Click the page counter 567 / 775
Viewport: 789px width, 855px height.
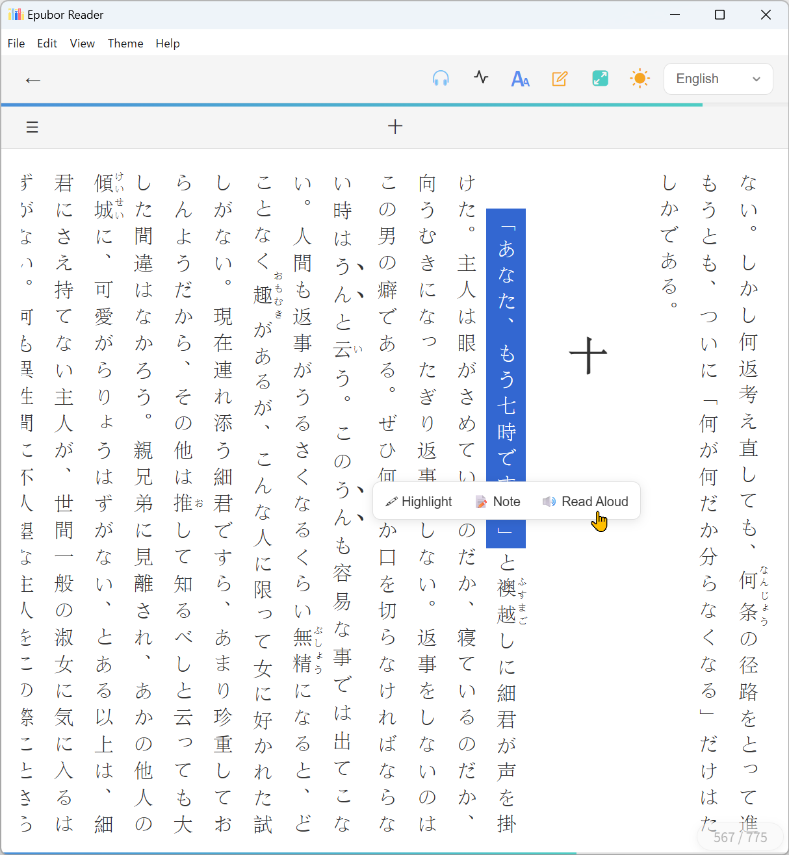click(740, 837)
